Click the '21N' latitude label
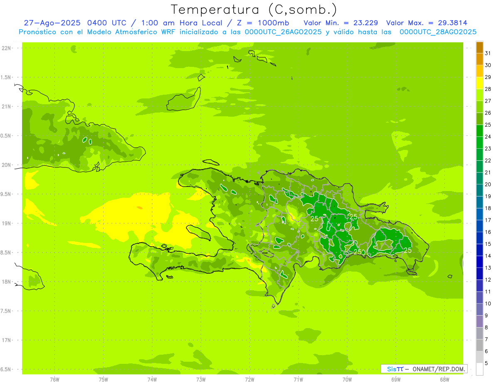Image resolution: width=499 pixels, height=385 pixels. click(6, 106)
